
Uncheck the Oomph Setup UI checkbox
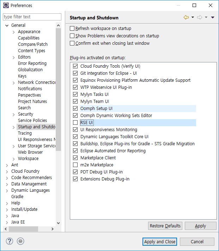pos(75,108)
